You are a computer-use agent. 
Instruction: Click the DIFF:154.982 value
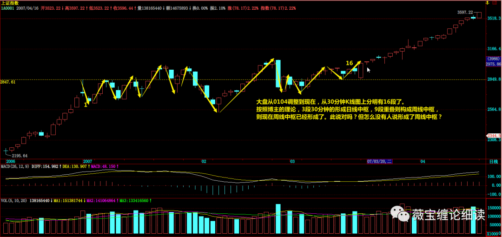coord(45,166)
